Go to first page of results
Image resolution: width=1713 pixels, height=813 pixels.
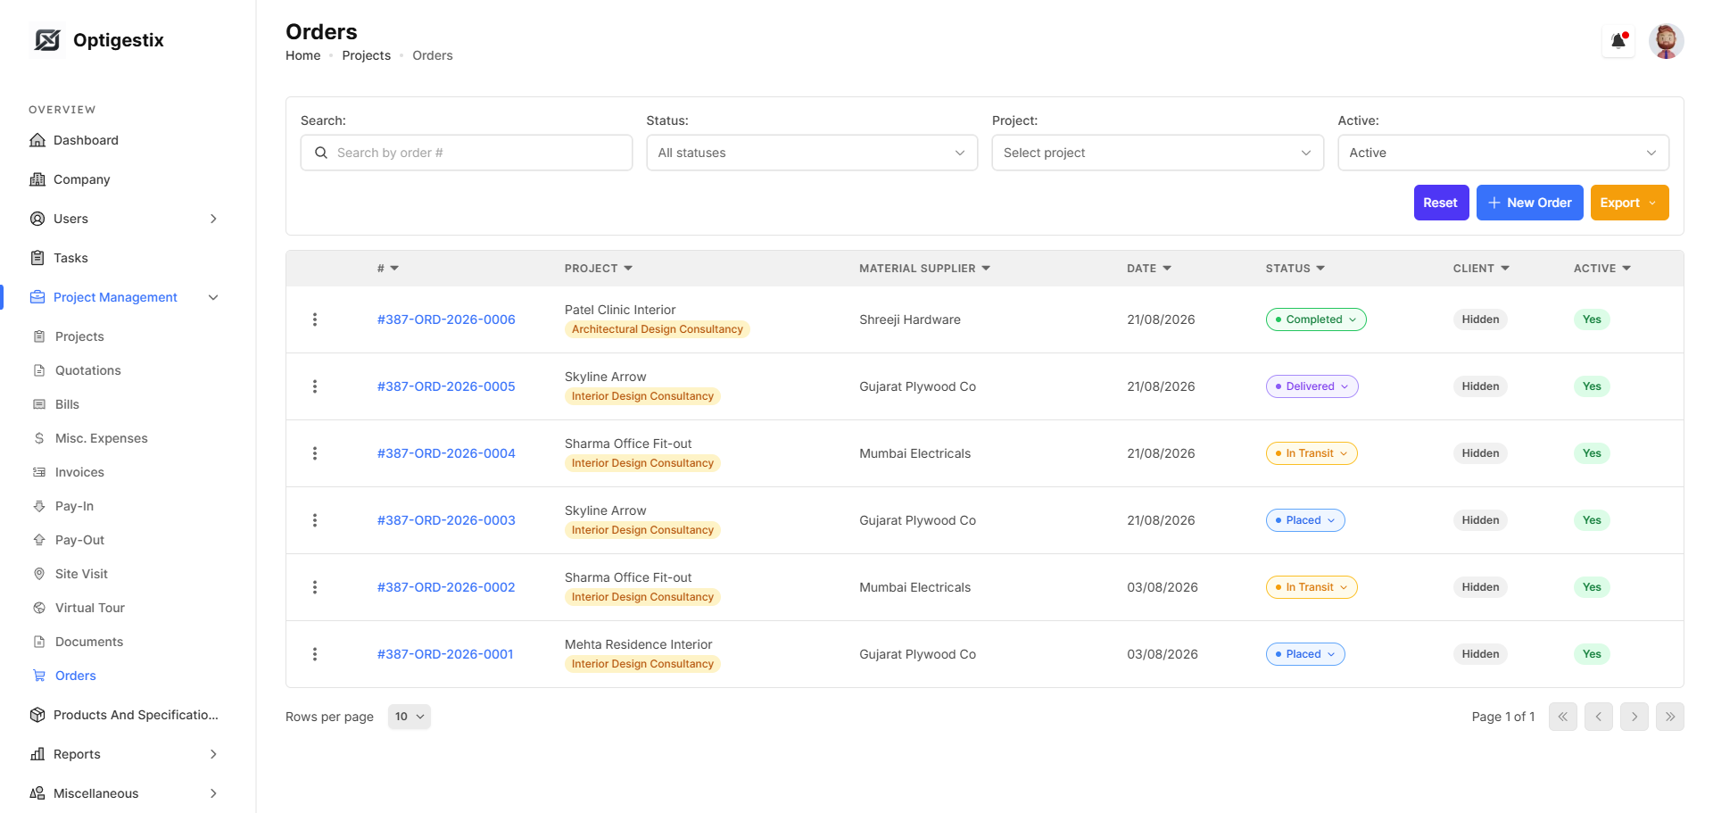click(1563, 717)
